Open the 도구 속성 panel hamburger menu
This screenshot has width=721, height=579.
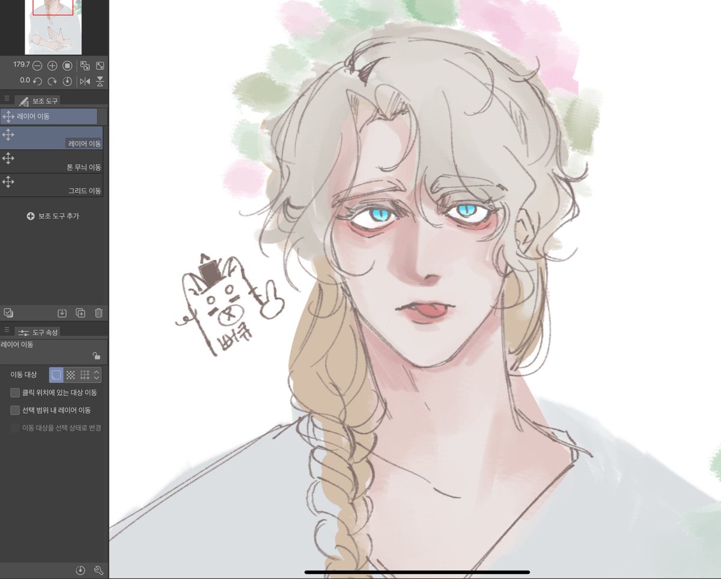pos(7,329)
